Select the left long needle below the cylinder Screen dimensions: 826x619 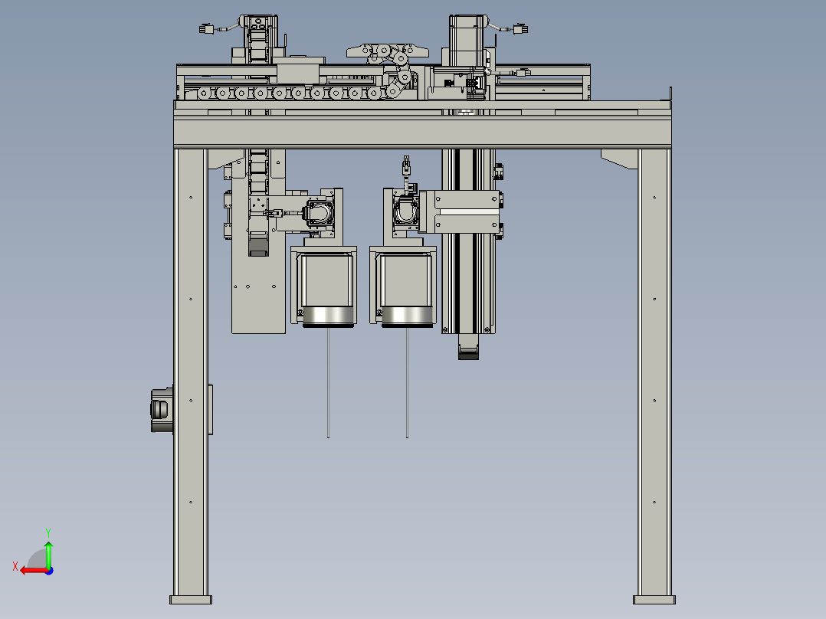tap(328, 382)
